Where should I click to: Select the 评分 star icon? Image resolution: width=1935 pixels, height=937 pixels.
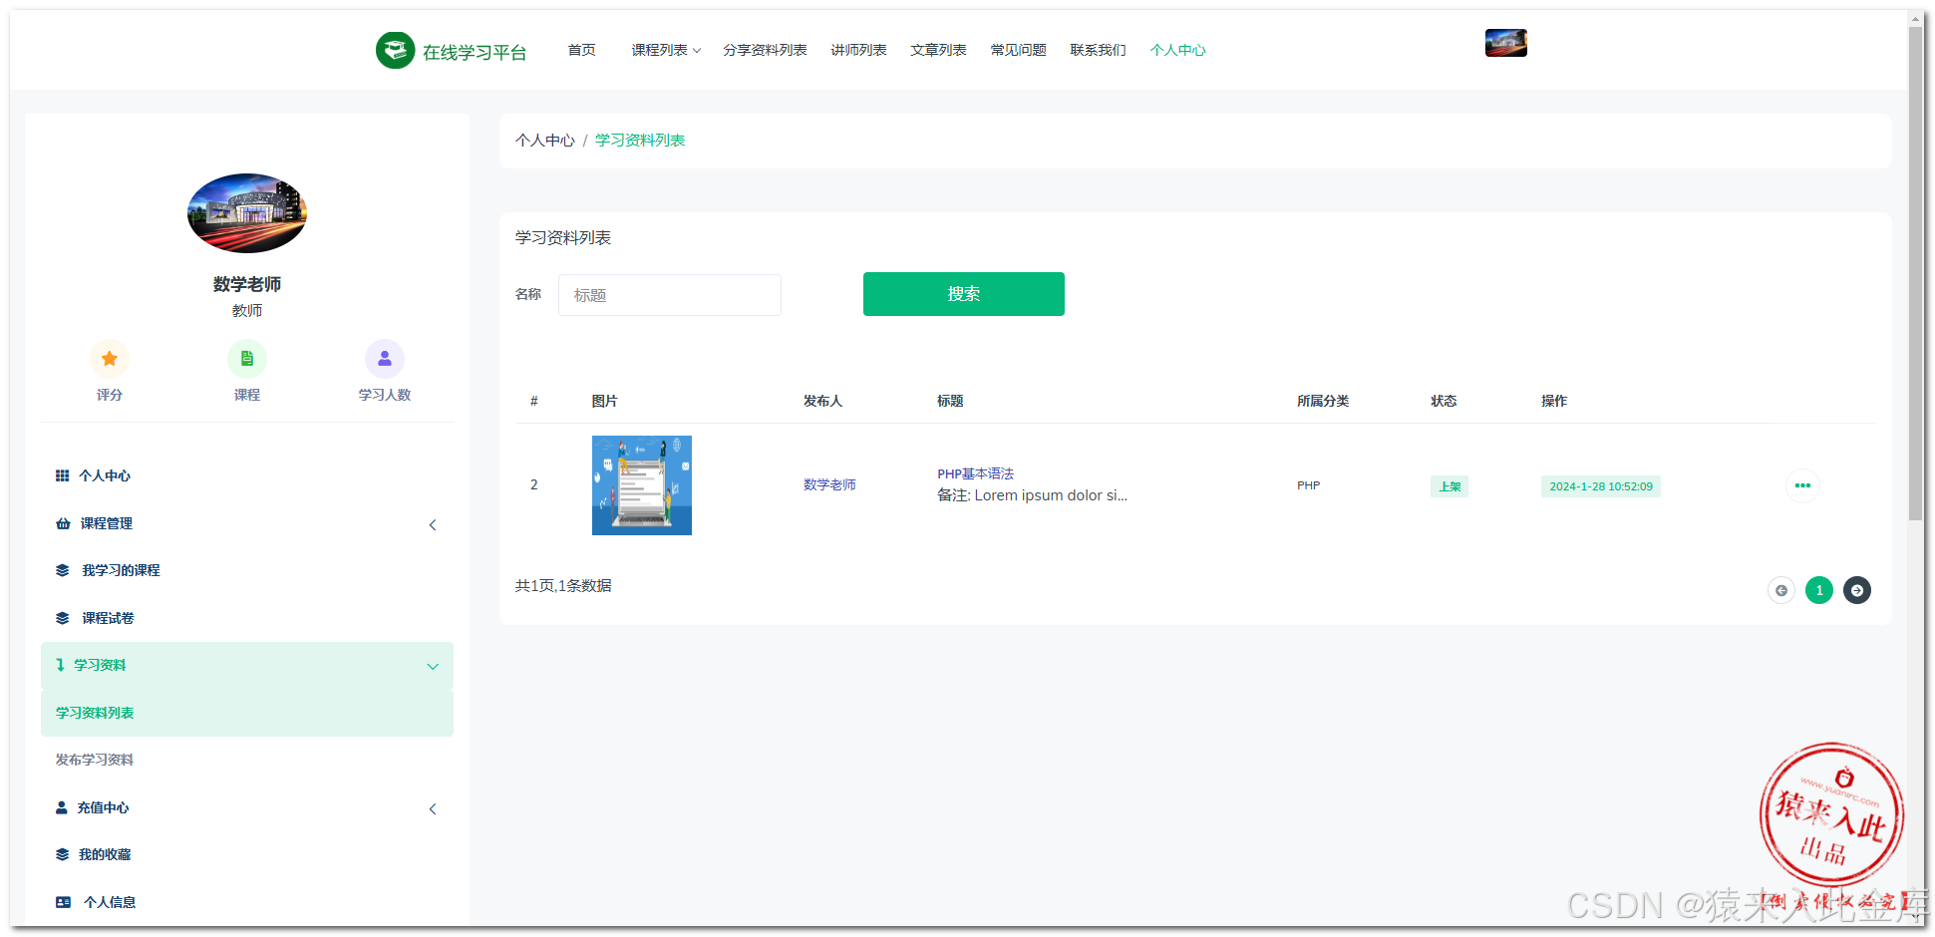pos(110,358)
